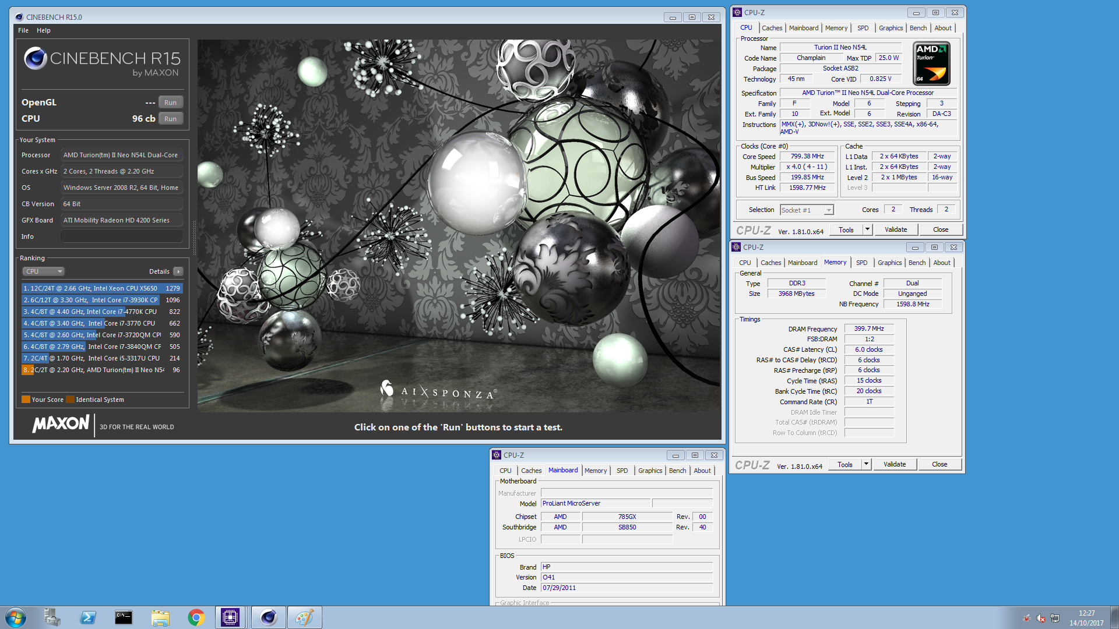
Task: Open Command Prompt taskbar icon
Action: pos(124,617)
